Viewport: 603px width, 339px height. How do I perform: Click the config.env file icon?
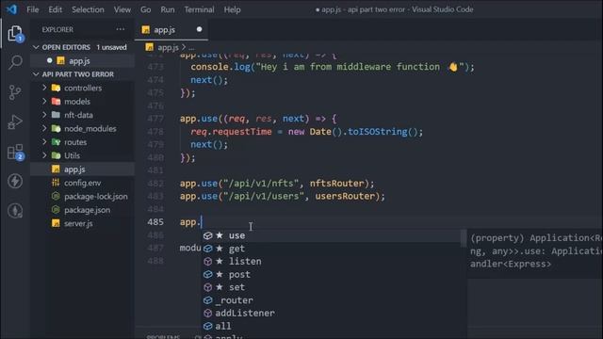coord(56,183)
